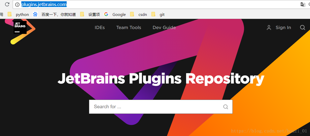Sign In to JetBrains account
Screen dimensions: 310x136
[283, 28]
